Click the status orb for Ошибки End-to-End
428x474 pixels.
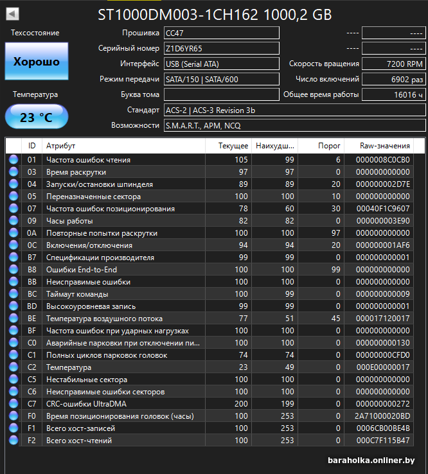(13, 270)
